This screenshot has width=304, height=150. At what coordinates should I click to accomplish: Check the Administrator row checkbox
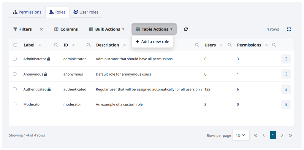[x=15, y=59]
